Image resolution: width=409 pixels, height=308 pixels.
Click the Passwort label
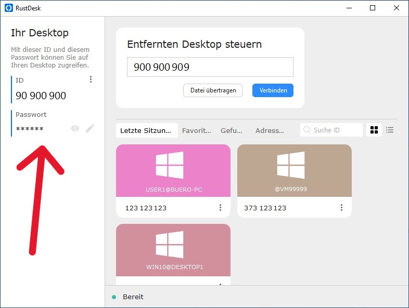pos(31,115)
